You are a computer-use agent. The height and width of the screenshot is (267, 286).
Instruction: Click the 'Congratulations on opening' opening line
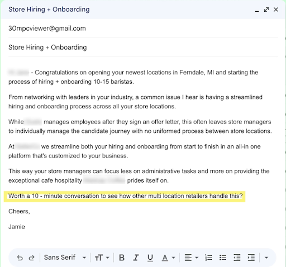point(146,72)
